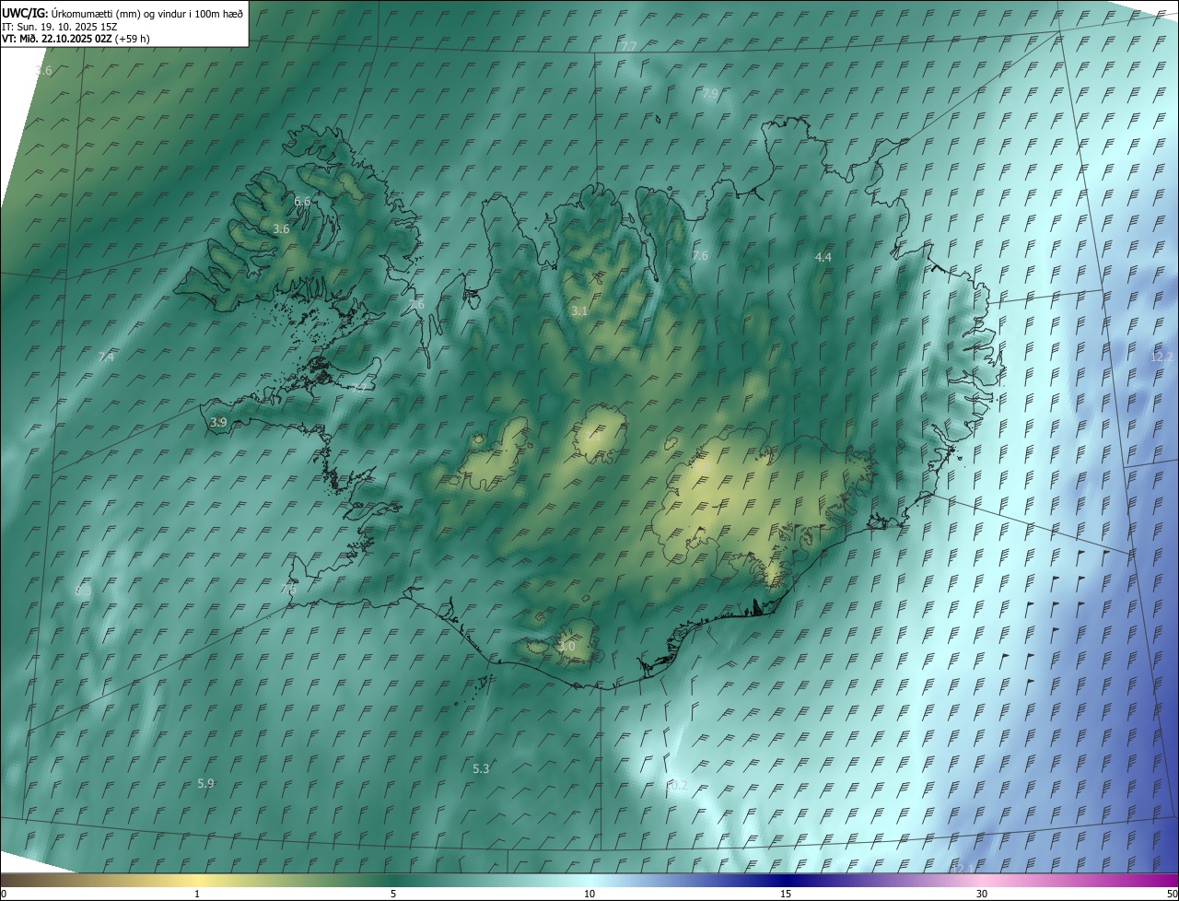Click the 3.9 value on Snæfellsnes peninsula
Viewport: 1179px width, 901px height.
pyautogui.click(x=217, y=422)
